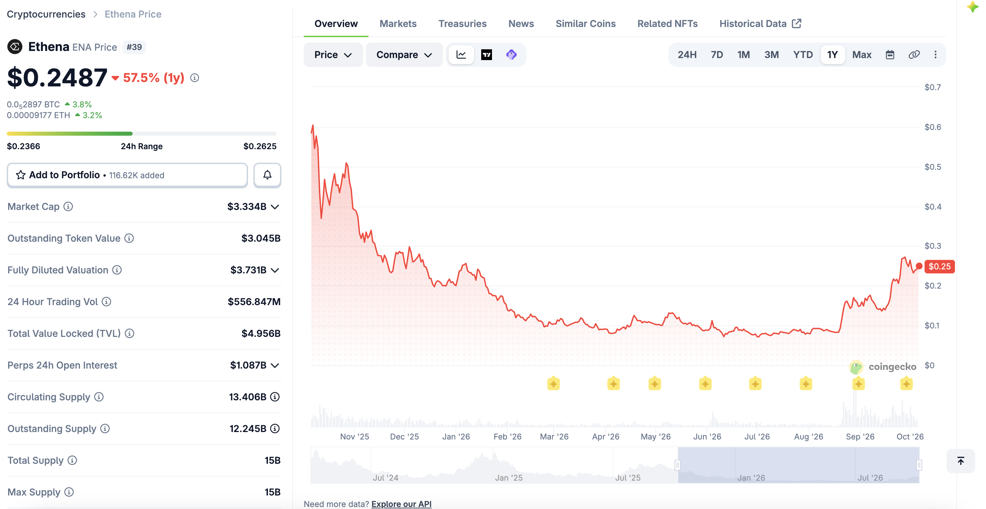Click Add to Portfolio button
Image resolution: width=986 pixels, height=509 pixels.
[x=128, y=175]
